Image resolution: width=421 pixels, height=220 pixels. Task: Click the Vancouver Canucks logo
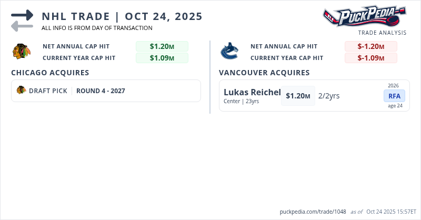tap(229, 52)
